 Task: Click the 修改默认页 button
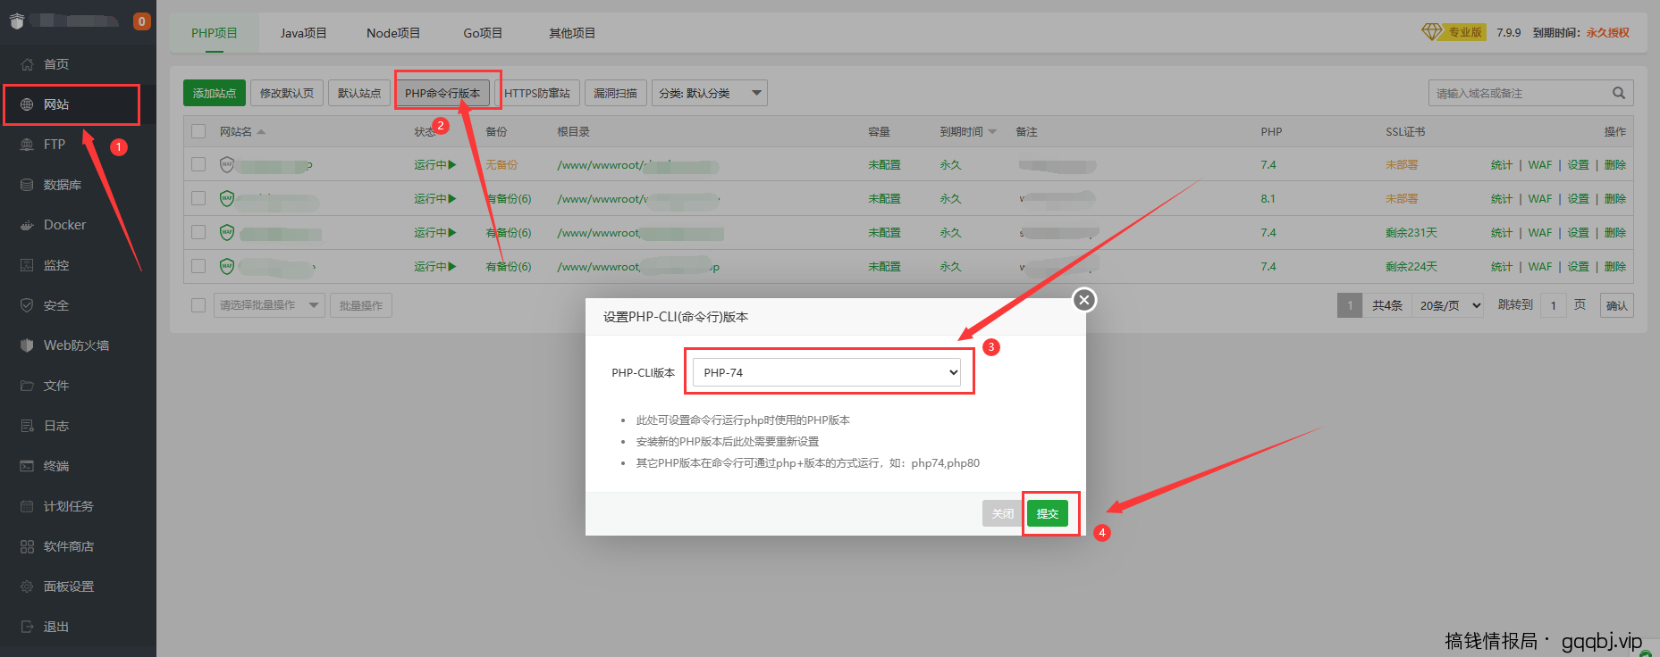pyautogui.click(x=287, y=93)
